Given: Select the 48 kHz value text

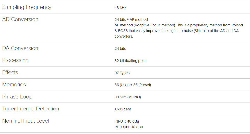Looking at the screenshot, I should [x=120, y=8].
